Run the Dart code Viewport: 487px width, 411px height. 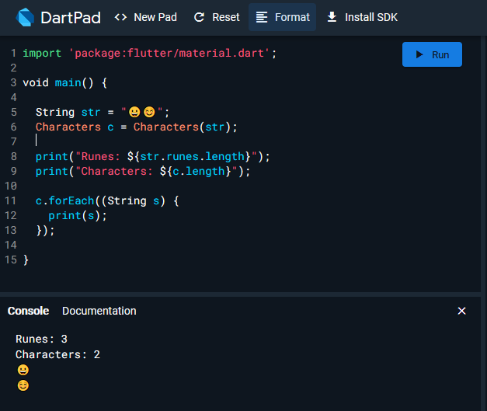click(432, 54)
